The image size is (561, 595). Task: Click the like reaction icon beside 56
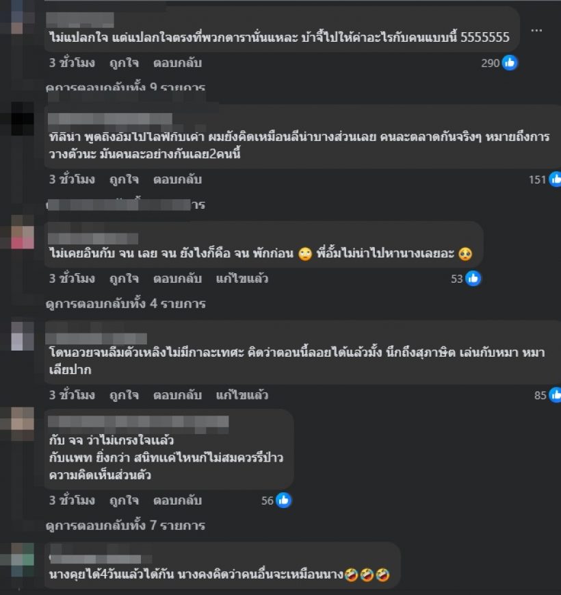pyautogui.click(x=283, y=500)
